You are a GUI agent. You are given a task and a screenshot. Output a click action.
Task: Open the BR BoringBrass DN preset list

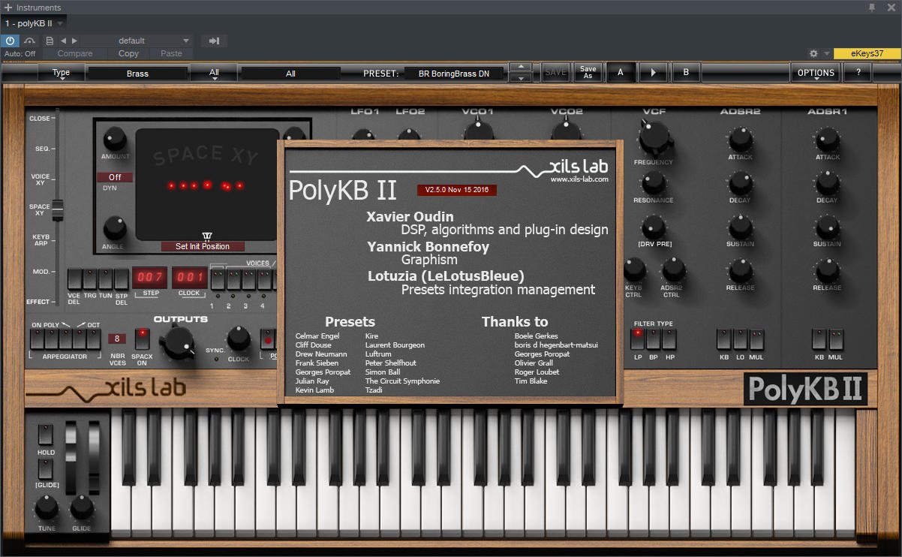click(x=453, y=74)
